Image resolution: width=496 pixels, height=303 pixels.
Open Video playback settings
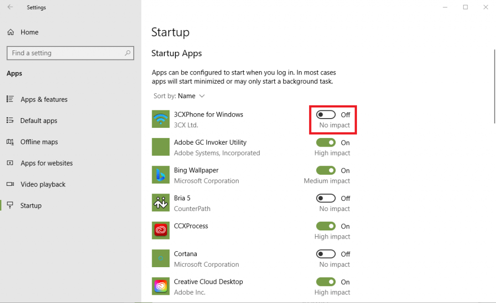coord(43,184)
